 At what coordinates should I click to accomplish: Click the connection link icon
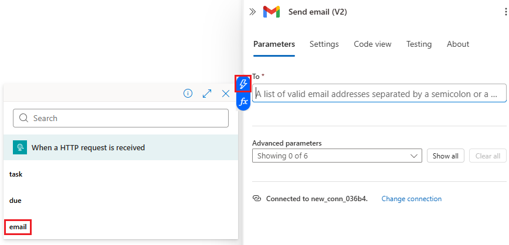[x=257, y=198]
